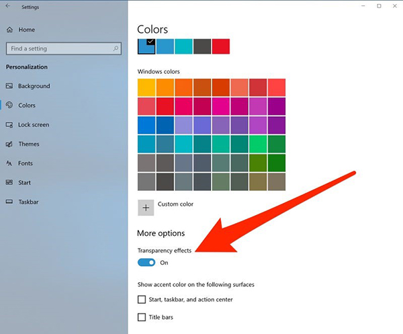This screenshot has height=334, width=403.
Task: Open the Themes settings page
Action: pyautogui.click(x=29, y=144)
